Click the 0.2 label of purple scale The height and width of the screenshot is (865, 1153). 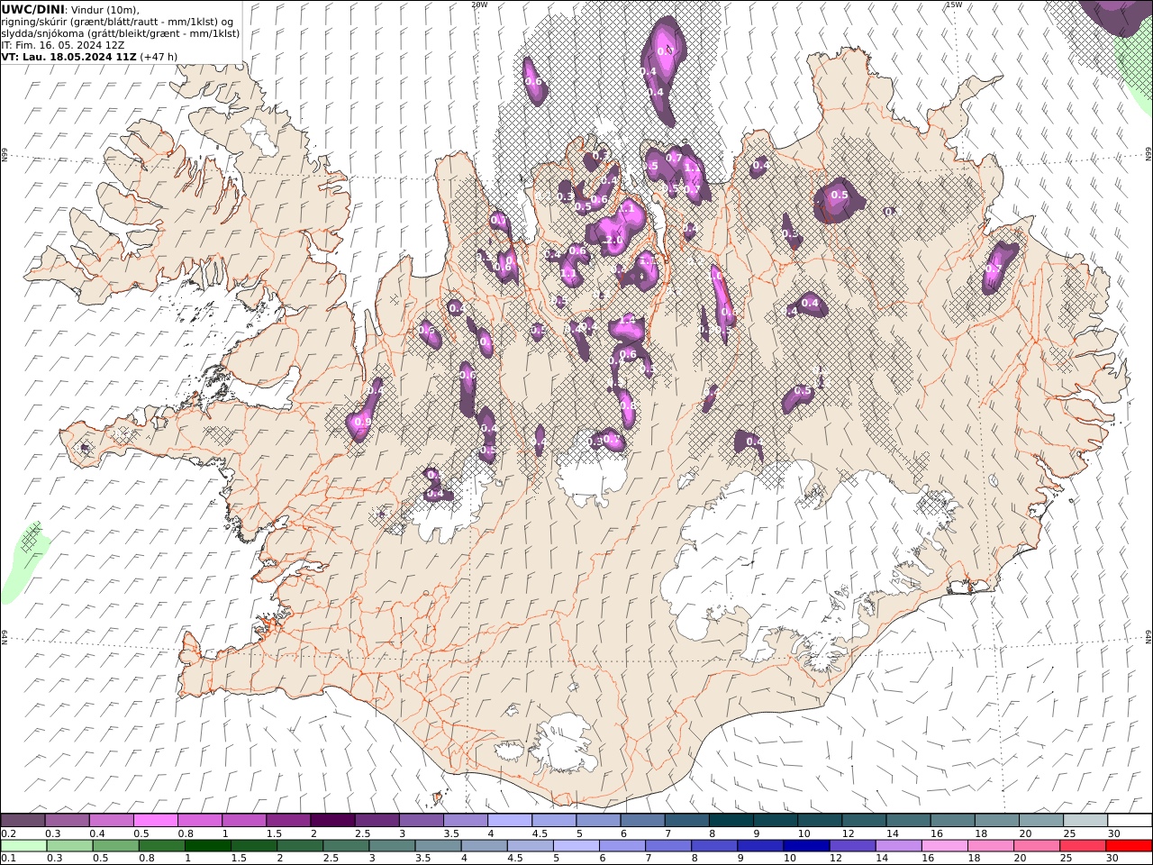pos(7,833)
